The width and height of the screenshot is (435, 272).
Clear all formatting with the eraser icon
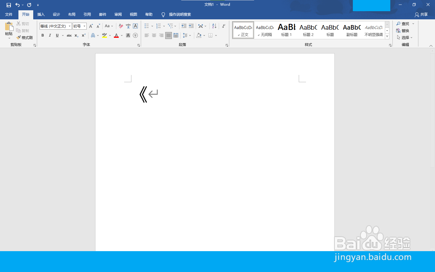tap(121, 26)
